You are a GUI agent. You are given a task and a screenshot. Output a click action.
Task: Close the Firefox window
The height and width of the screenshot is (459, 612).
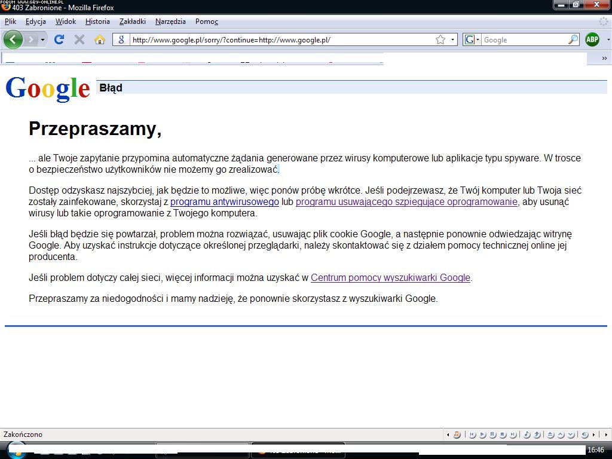(x=597, y=5)
